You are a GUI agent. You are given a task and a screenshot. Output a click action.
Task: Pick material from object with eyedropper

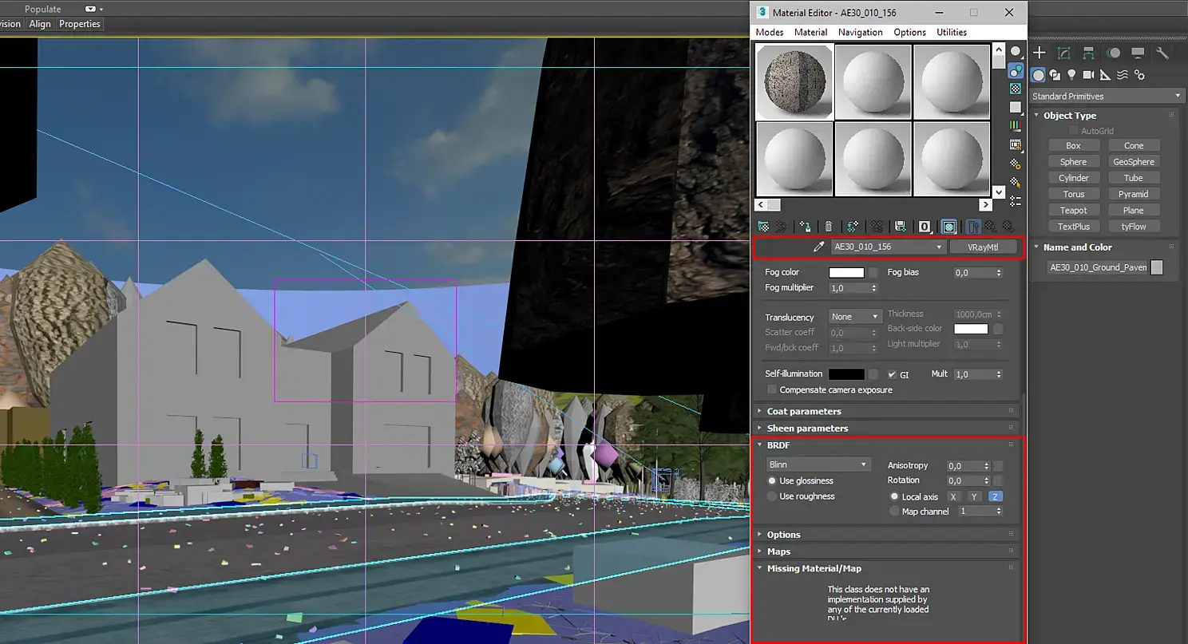pyautogui.click(x=818, y=247)
